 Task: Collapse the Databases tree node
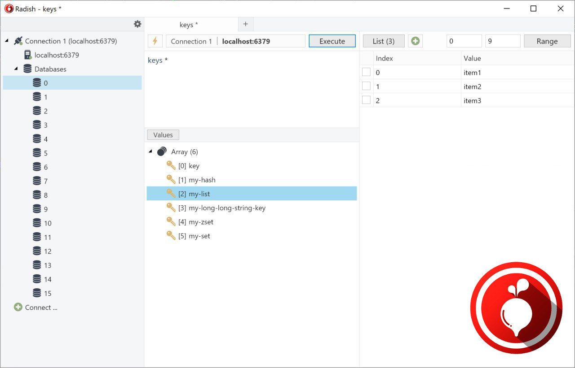pos(16,69)
